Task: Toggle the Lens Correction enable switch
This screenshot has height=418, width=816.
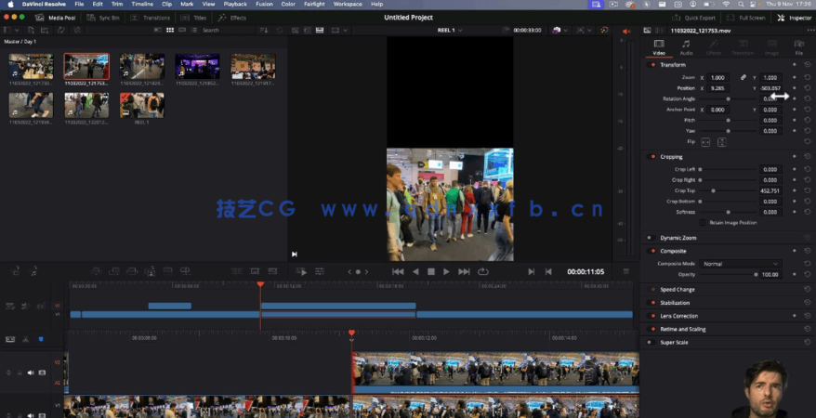Action: pos(652,316)
